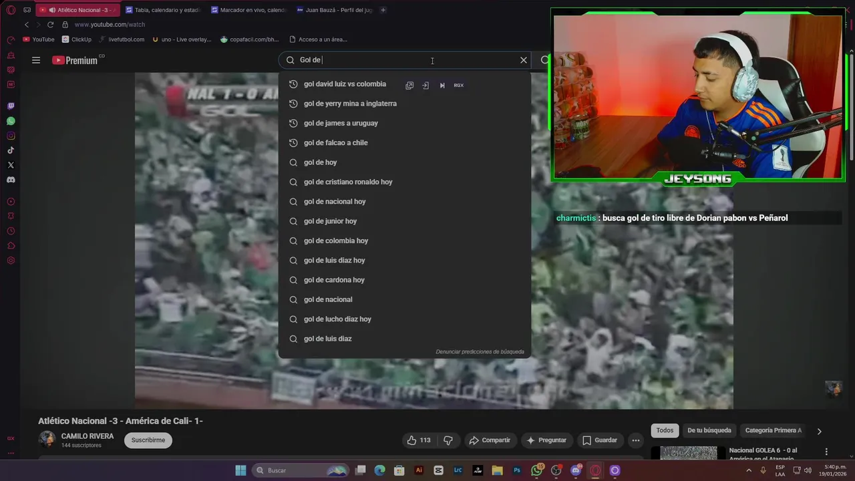The height and width of the screenshot is (481, 855).
Task: Open the sidebar settings gear icon
Action: click(x=11, y=261)
